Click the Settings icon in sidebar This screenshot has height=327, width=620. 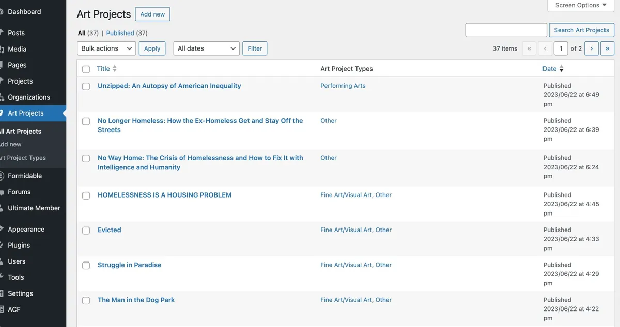[2, 293]
